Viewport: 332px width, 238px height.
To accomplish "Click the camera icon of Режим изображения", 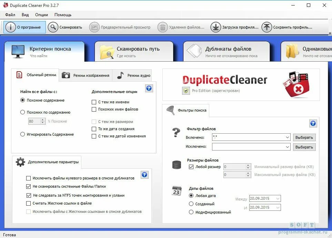I will coord(66,75).
